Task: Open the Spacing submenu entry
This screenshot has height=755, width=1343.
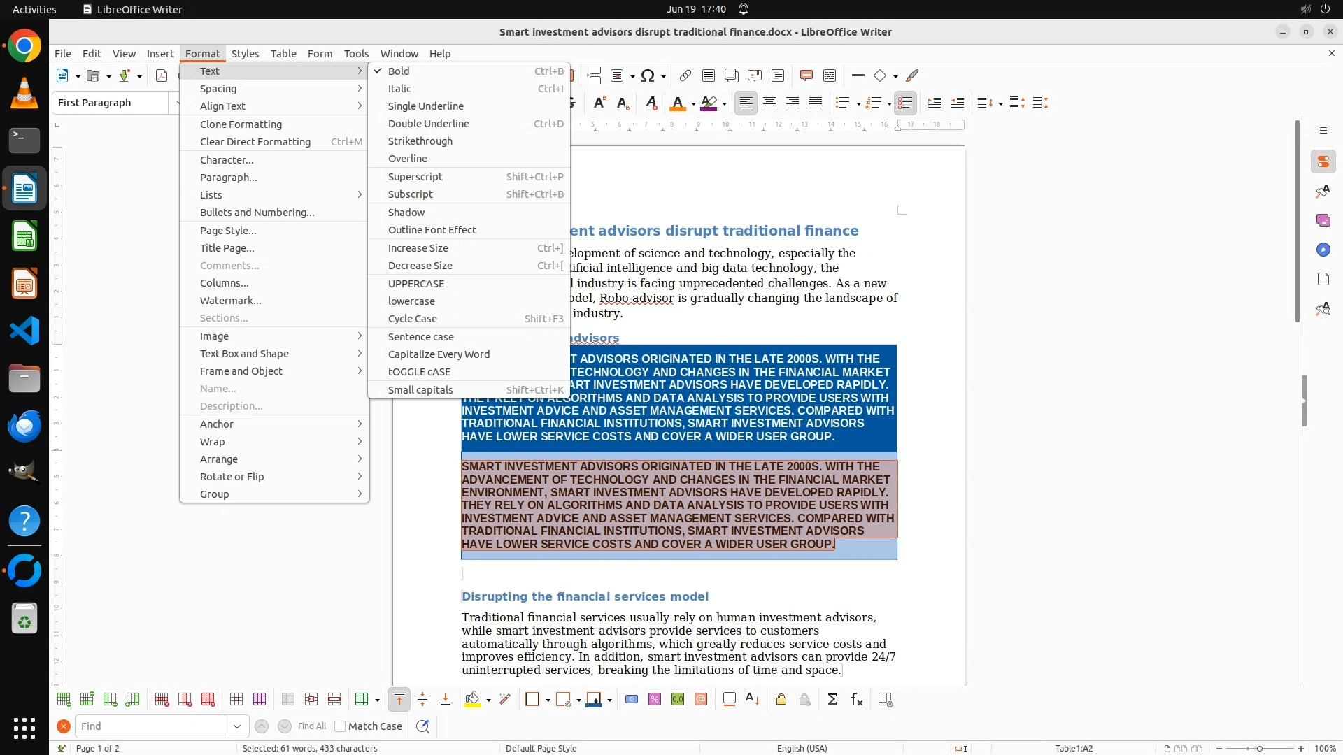Action: click(218, 89)
